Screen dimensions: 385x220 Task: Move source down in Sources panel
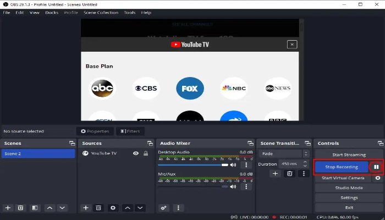[x=140, y=208]
